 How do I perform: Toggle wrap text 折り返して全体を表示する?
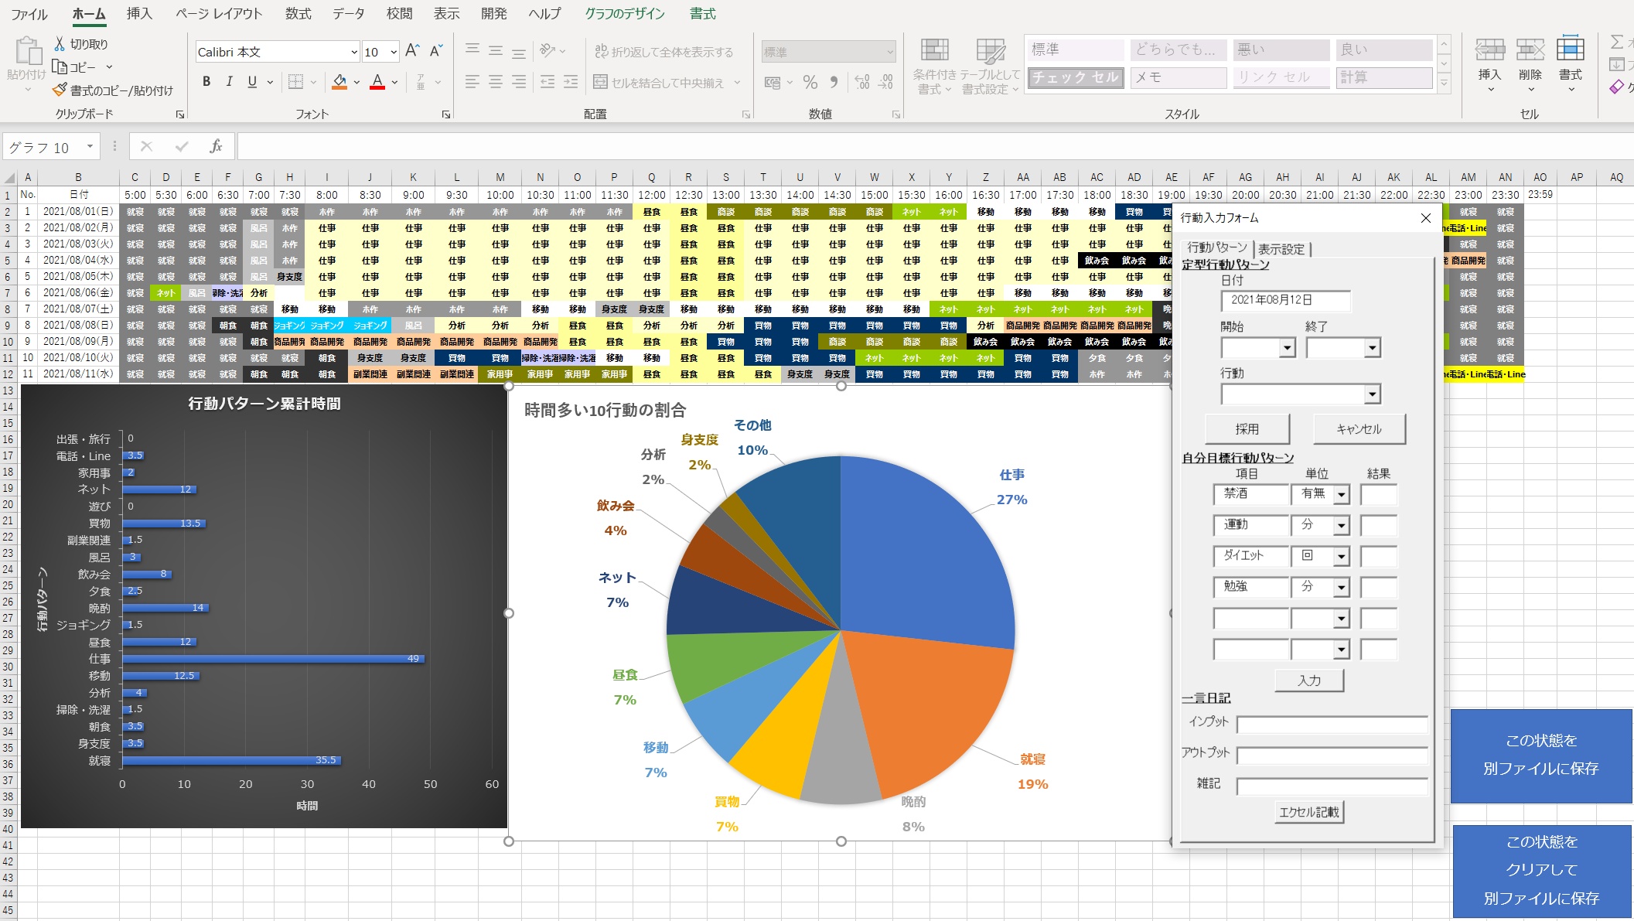point(663,52)
